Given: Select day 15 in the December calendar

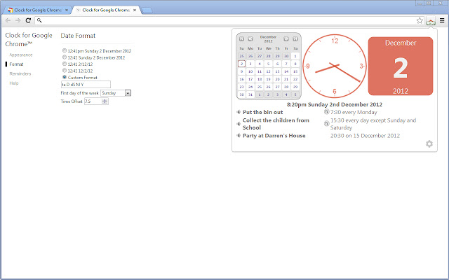Looking at the screenshot, I should click(x=295, y=71).
